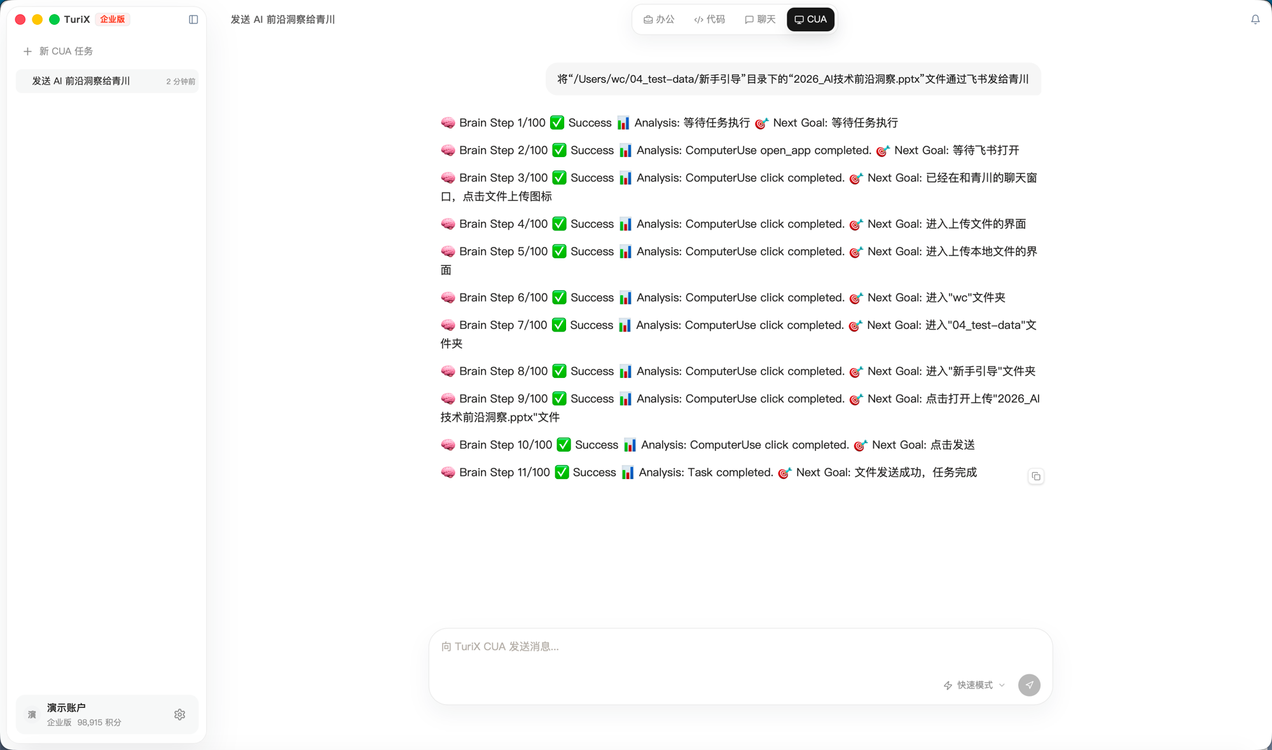Open the 快速模式 mode dropdown
Image resolution: width=1272 pixels, height=750 pixels.
[x=974, y=685]
